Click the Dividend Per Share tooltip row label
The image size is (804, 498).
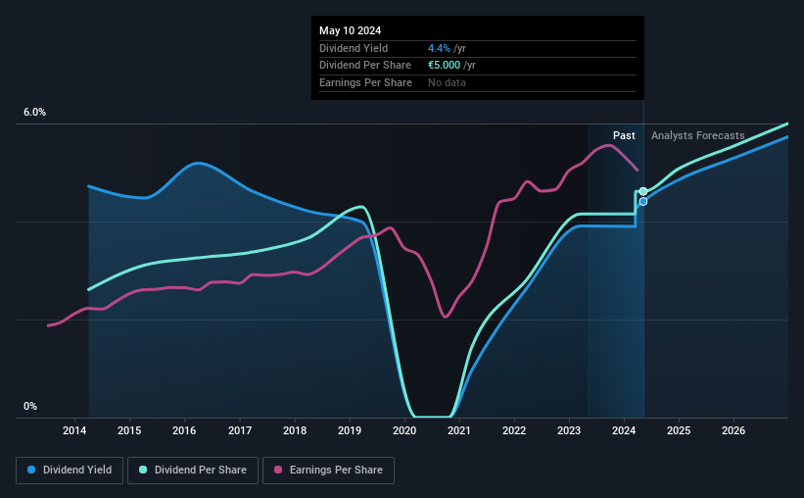click(365, 66)
